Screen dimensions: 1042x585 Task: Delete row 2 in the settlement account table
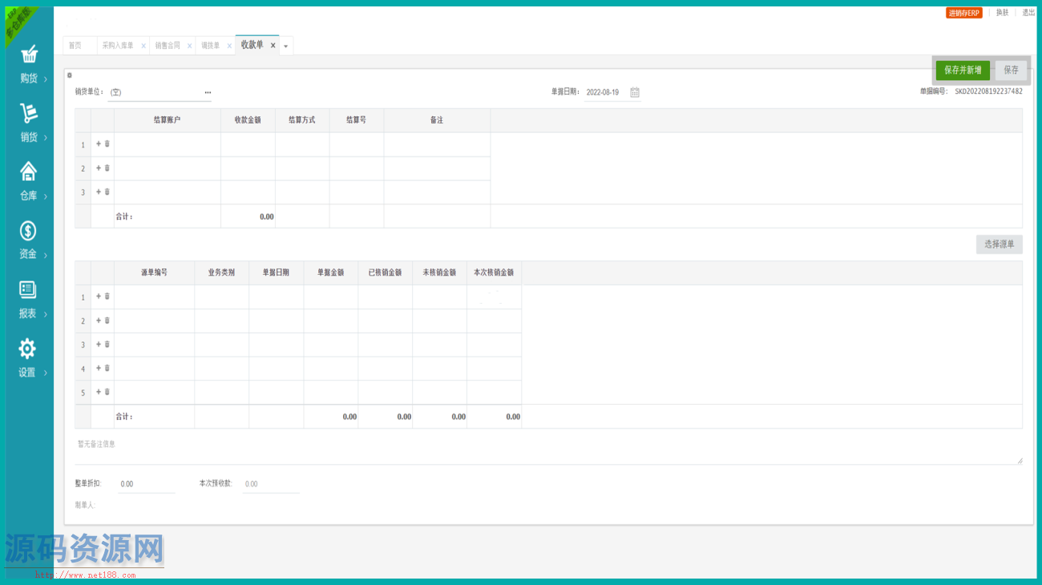[x=107, y=168]
